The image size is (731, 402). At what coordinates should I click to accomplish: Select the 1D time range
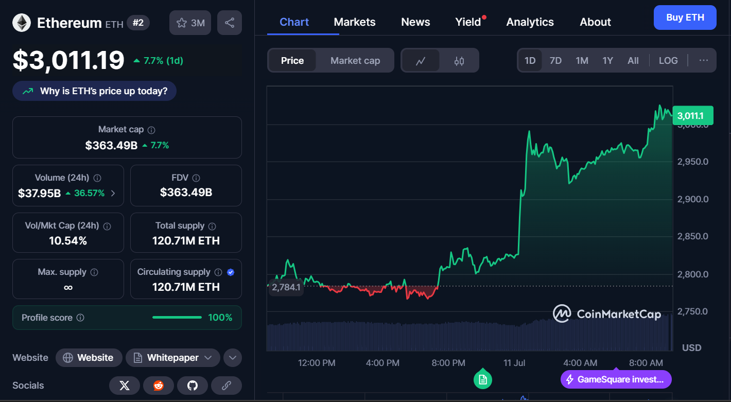pyautogui.click(x=530, y=61)
